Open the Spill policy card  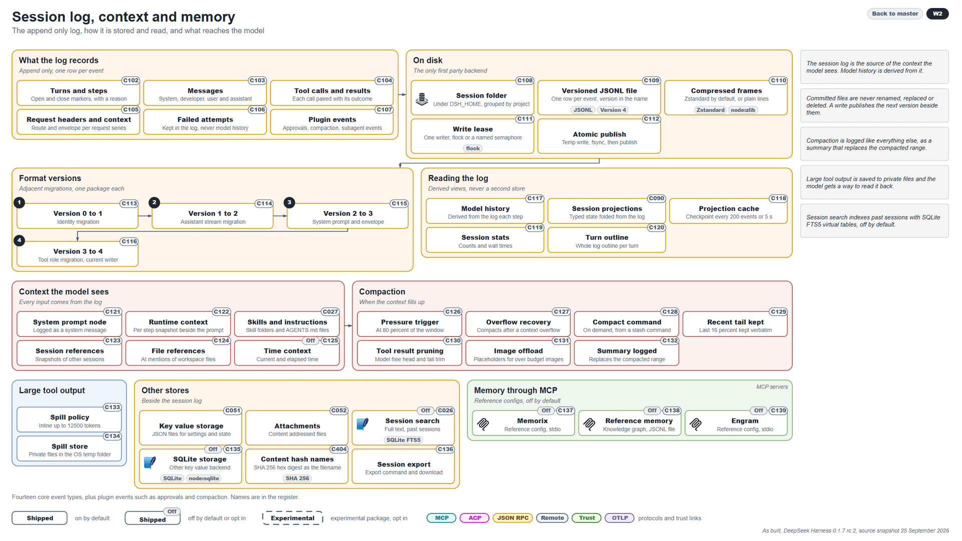(x=70, y=420)
